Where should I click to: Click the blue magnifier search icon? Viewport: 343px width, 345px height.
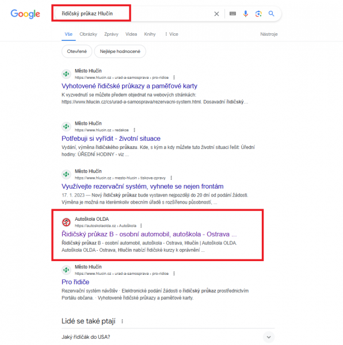click(271, 14)
